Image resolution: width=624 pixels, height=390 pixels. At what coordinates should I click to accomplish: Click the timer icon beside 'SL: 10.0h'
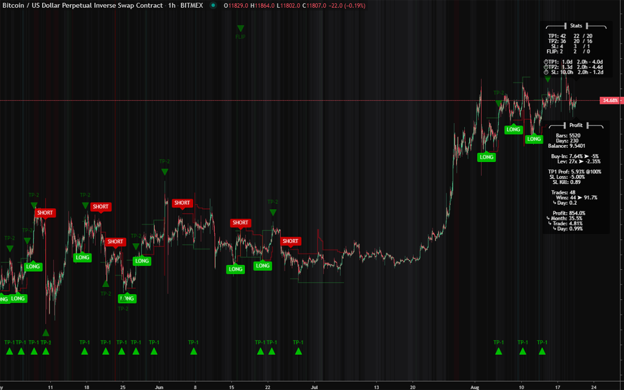(546, 72)
